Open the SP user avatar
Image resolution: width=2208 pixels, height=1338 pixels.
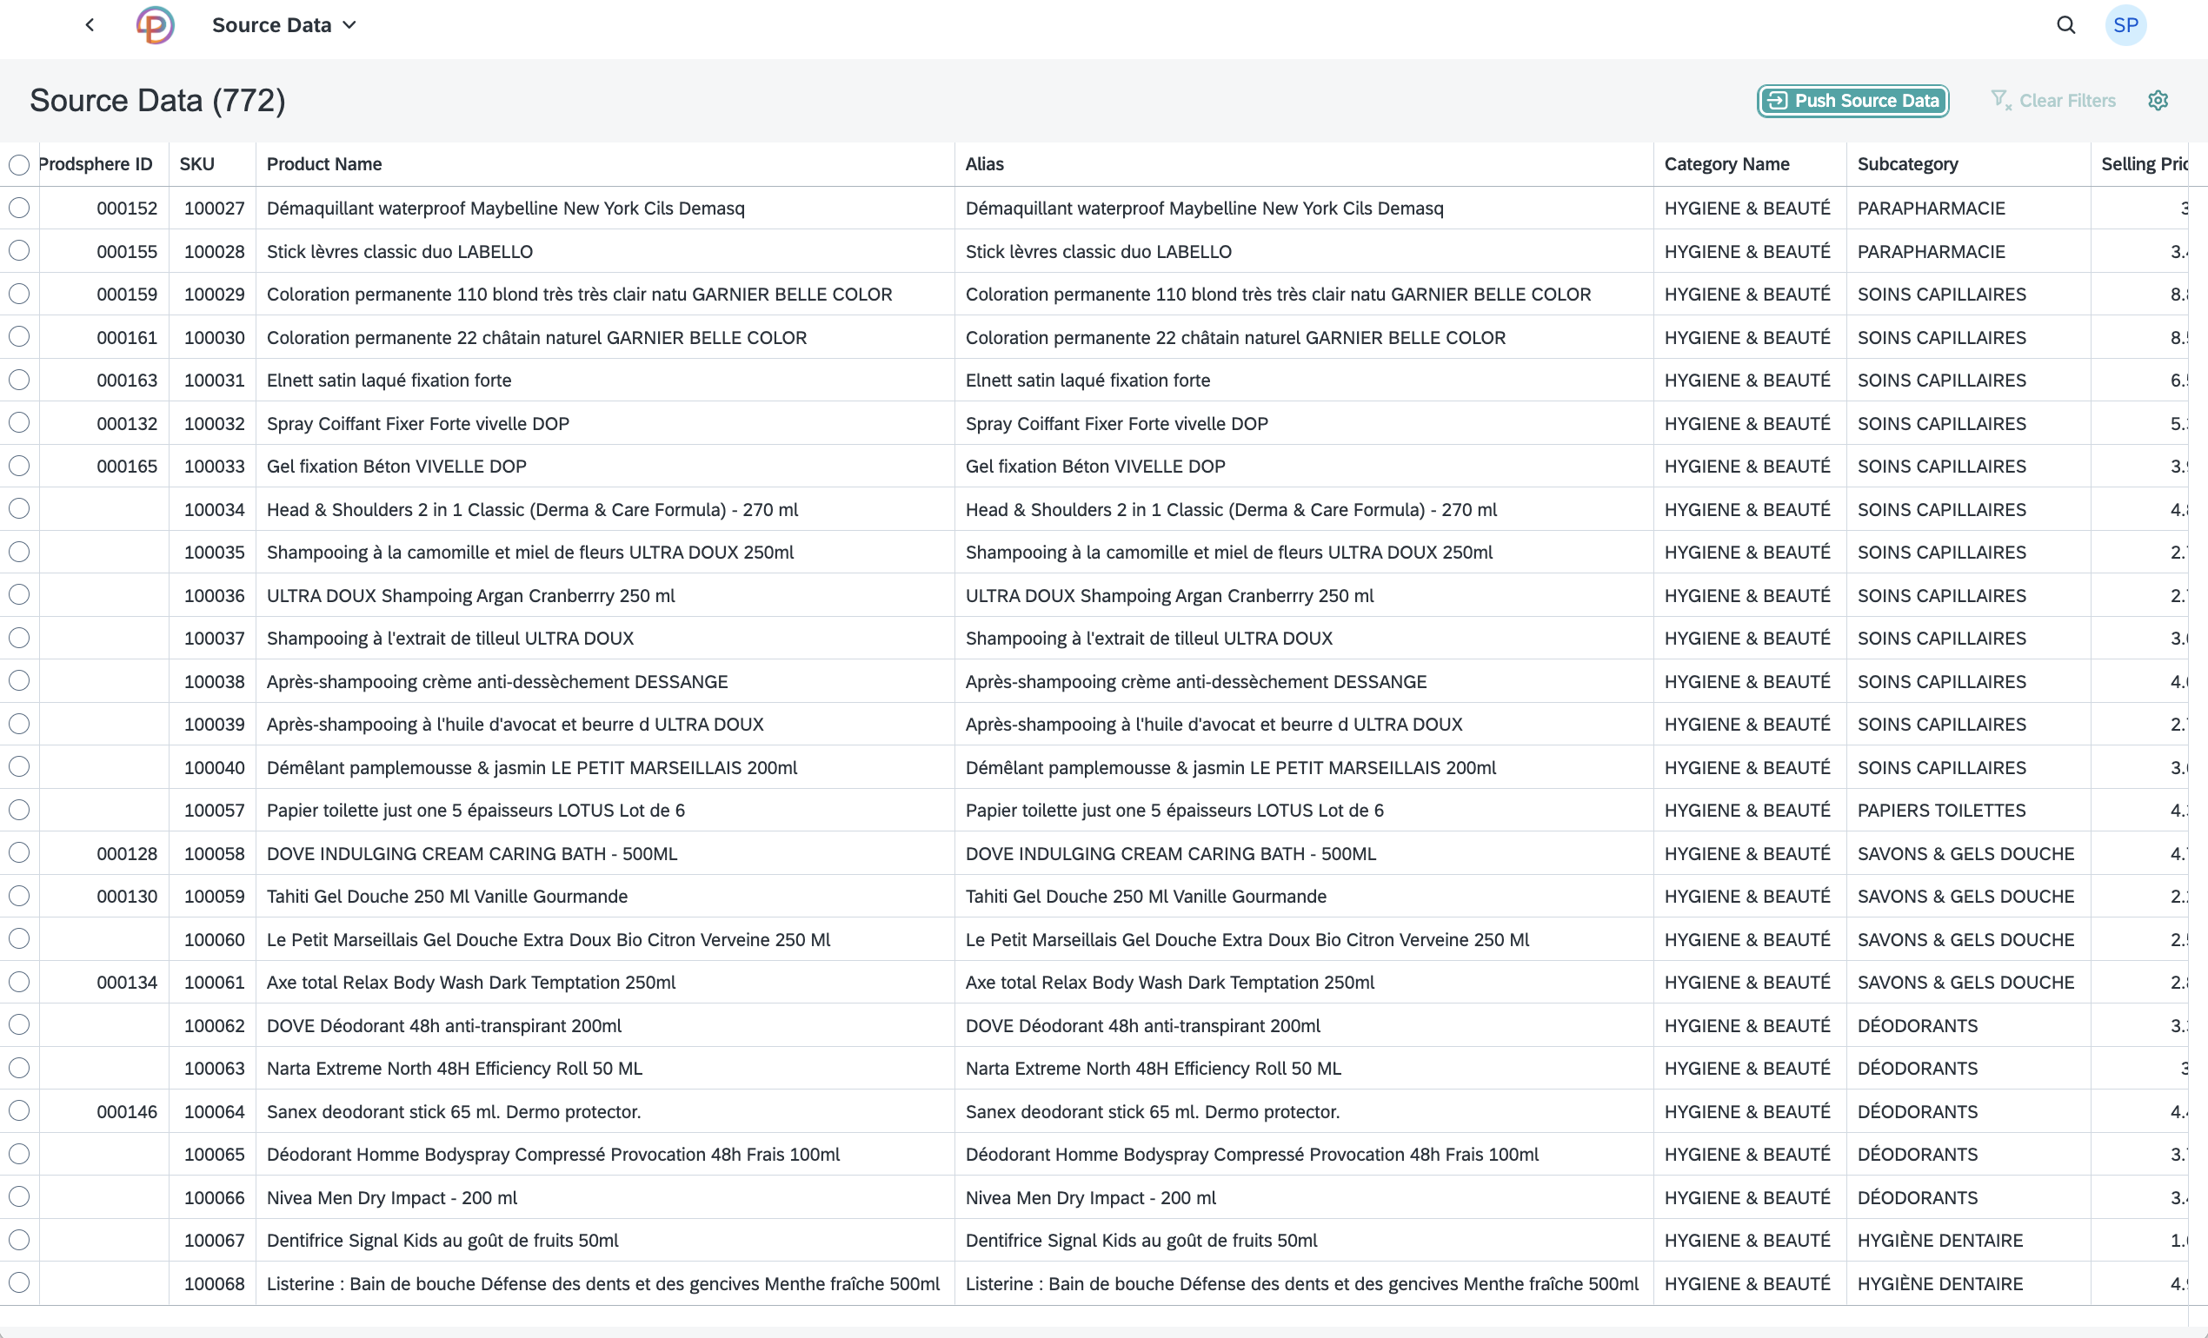pos(2125,25)
